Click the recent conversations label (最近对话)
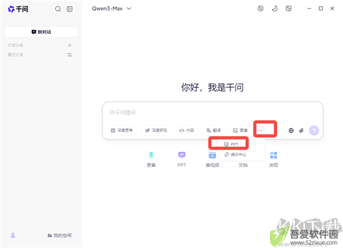The image size is (343, 248). pyautogui.click(x=15, y=55)
